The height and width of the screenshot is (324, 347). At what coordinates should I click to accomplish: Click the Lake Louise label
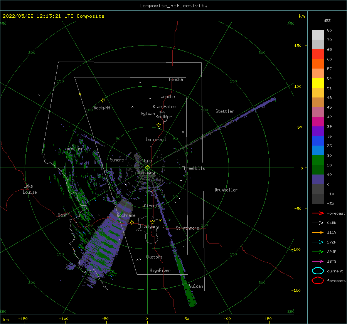[30, 189]
